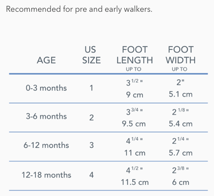Click US size 2 value

pyautogui.click(x=92, y=118)
